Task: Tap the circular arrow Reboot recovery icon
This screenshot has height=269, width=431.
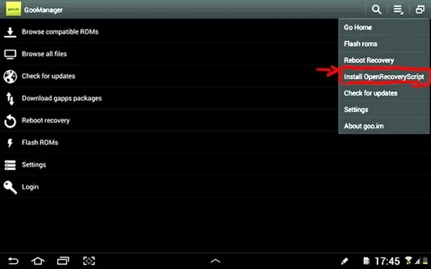Action: [10, 121]
